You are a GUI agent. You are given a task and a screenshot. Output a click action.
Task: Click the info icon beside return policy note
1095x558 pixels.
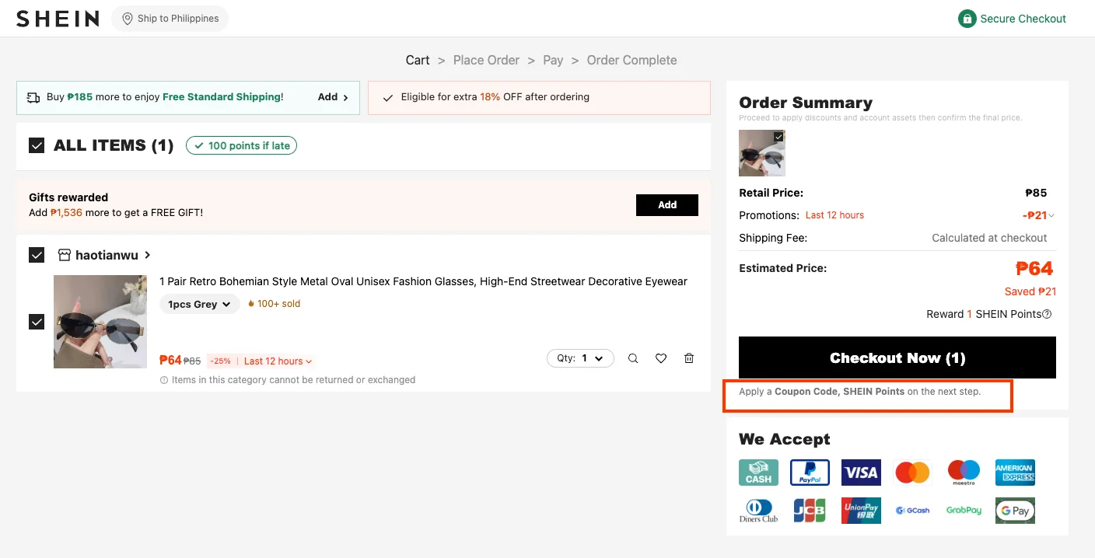(164, 381)
